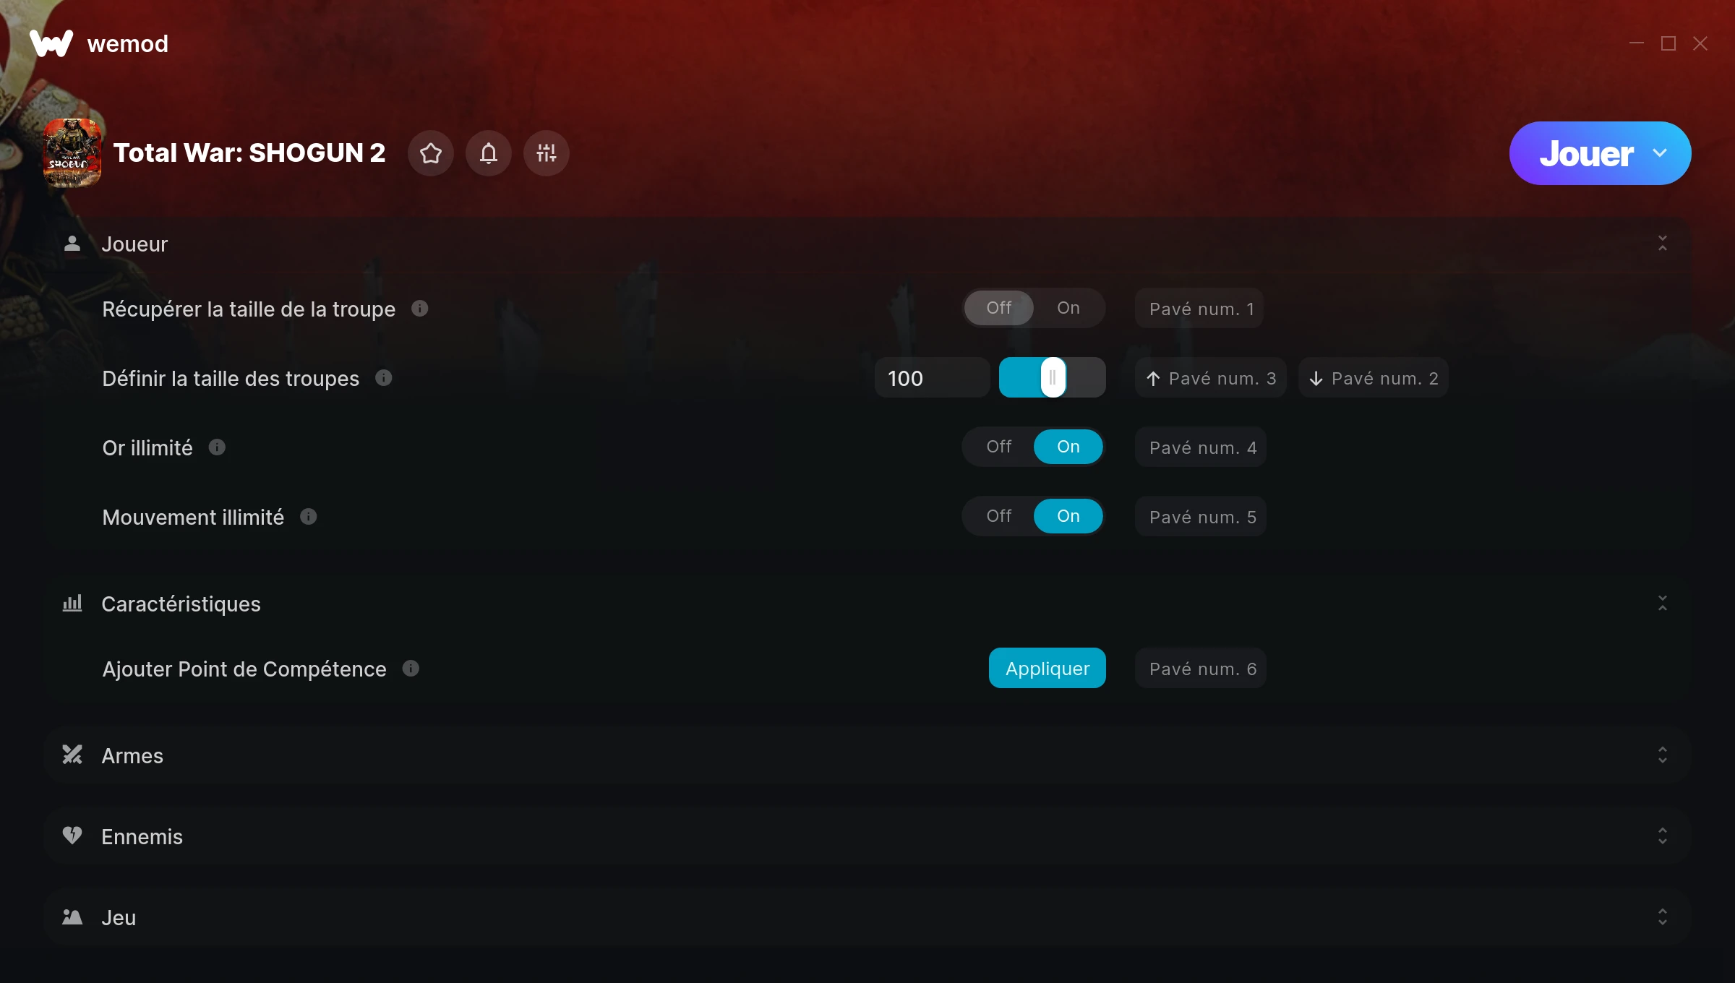This screenshot has width=1735, height=983.
Task: Open the mod settings sliders icon
Action: tap(547, 153)
